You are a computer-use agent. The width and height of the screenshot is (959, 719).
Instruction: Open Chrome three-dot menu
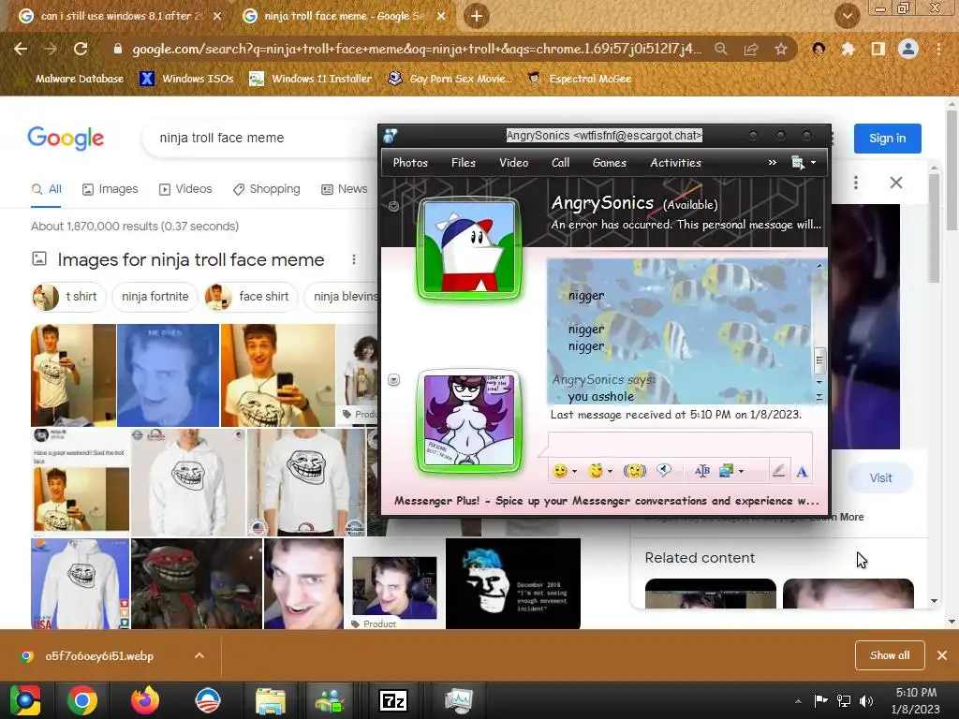[x=938, y=49]
